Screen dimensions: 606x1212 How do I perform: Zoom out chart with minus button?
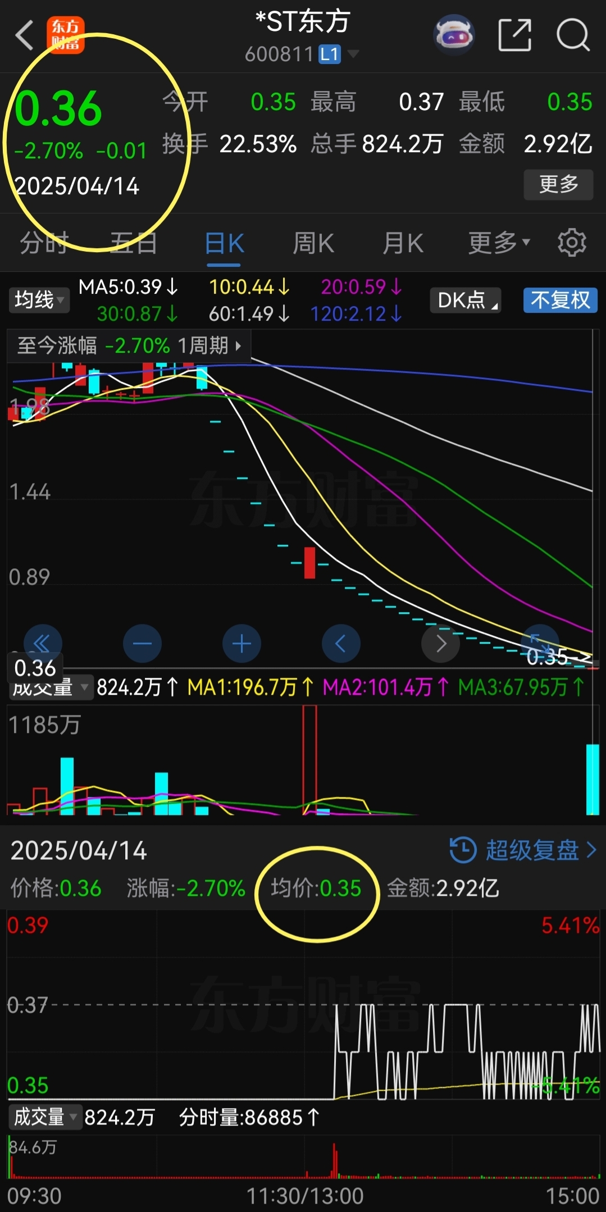pos(142,643)
